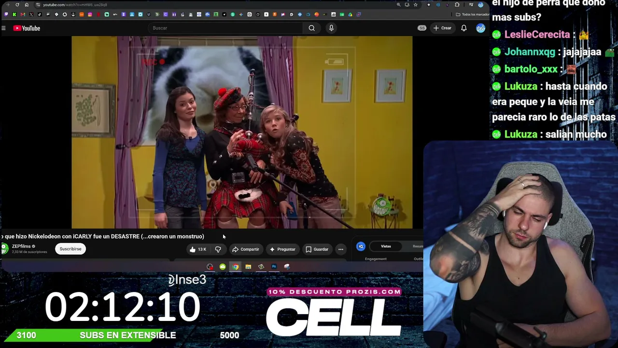This screenshot has height=348, width=618.
Task: Open Photoshop from the taskbar
Action: [274, 267]
